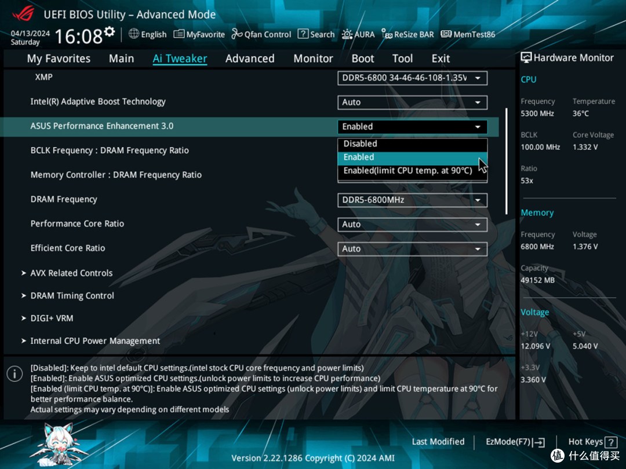Open DRAM Frequency DDR5-6800MHz dropdown
This screenshot has height=469, width=626.
click(x=413, y=200)
